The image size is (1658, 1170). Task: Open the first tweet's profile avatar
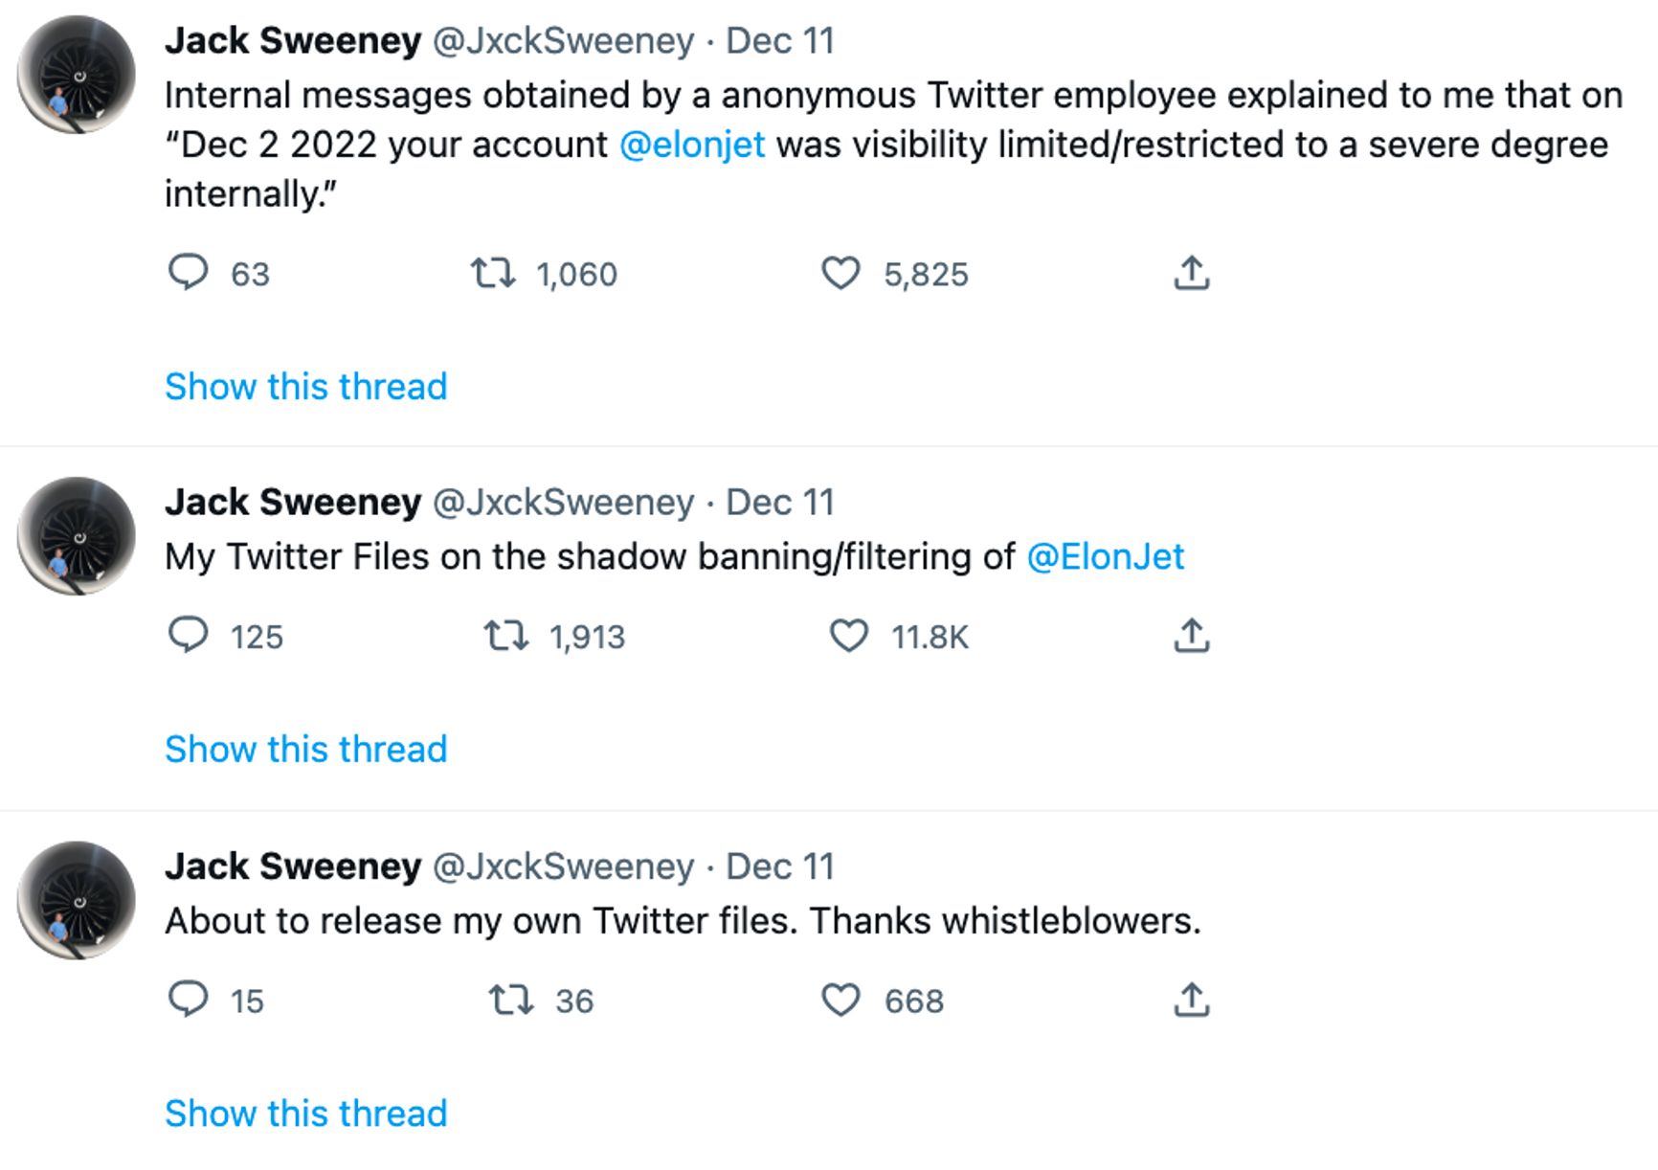click(x=77, y=75)
